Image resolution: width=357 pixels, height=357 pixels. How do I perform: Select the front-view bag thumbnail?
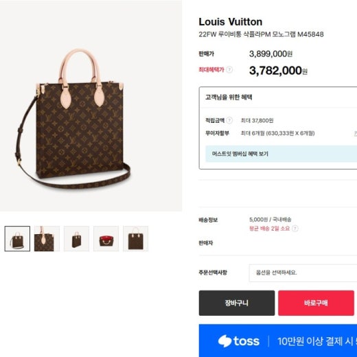tap(135, 239)
